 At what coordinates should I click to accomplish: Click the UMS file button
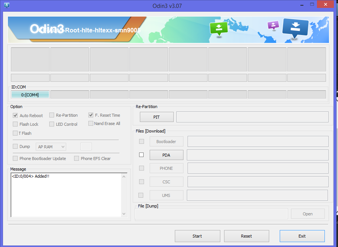(167, 195)
